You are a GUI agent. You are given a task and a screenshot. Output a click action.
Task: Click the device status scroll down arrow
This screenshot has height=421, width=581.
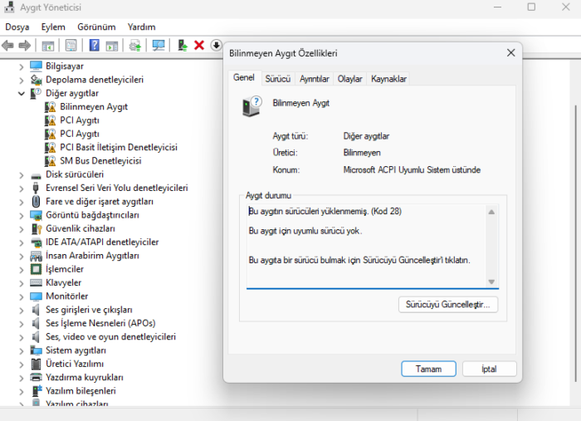491,281
